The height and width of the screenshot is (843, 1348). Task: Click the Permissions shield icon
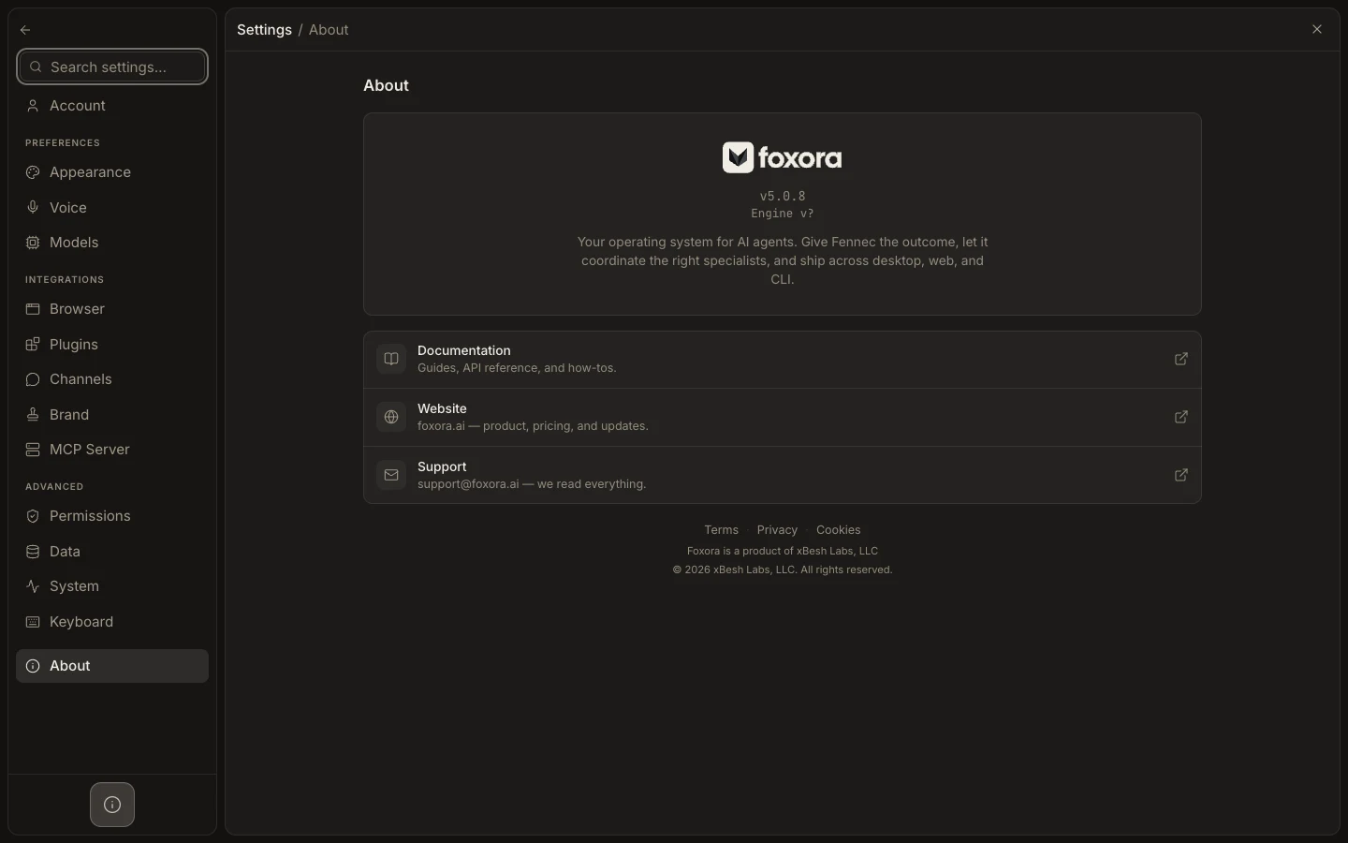click(x=33, y=516)
